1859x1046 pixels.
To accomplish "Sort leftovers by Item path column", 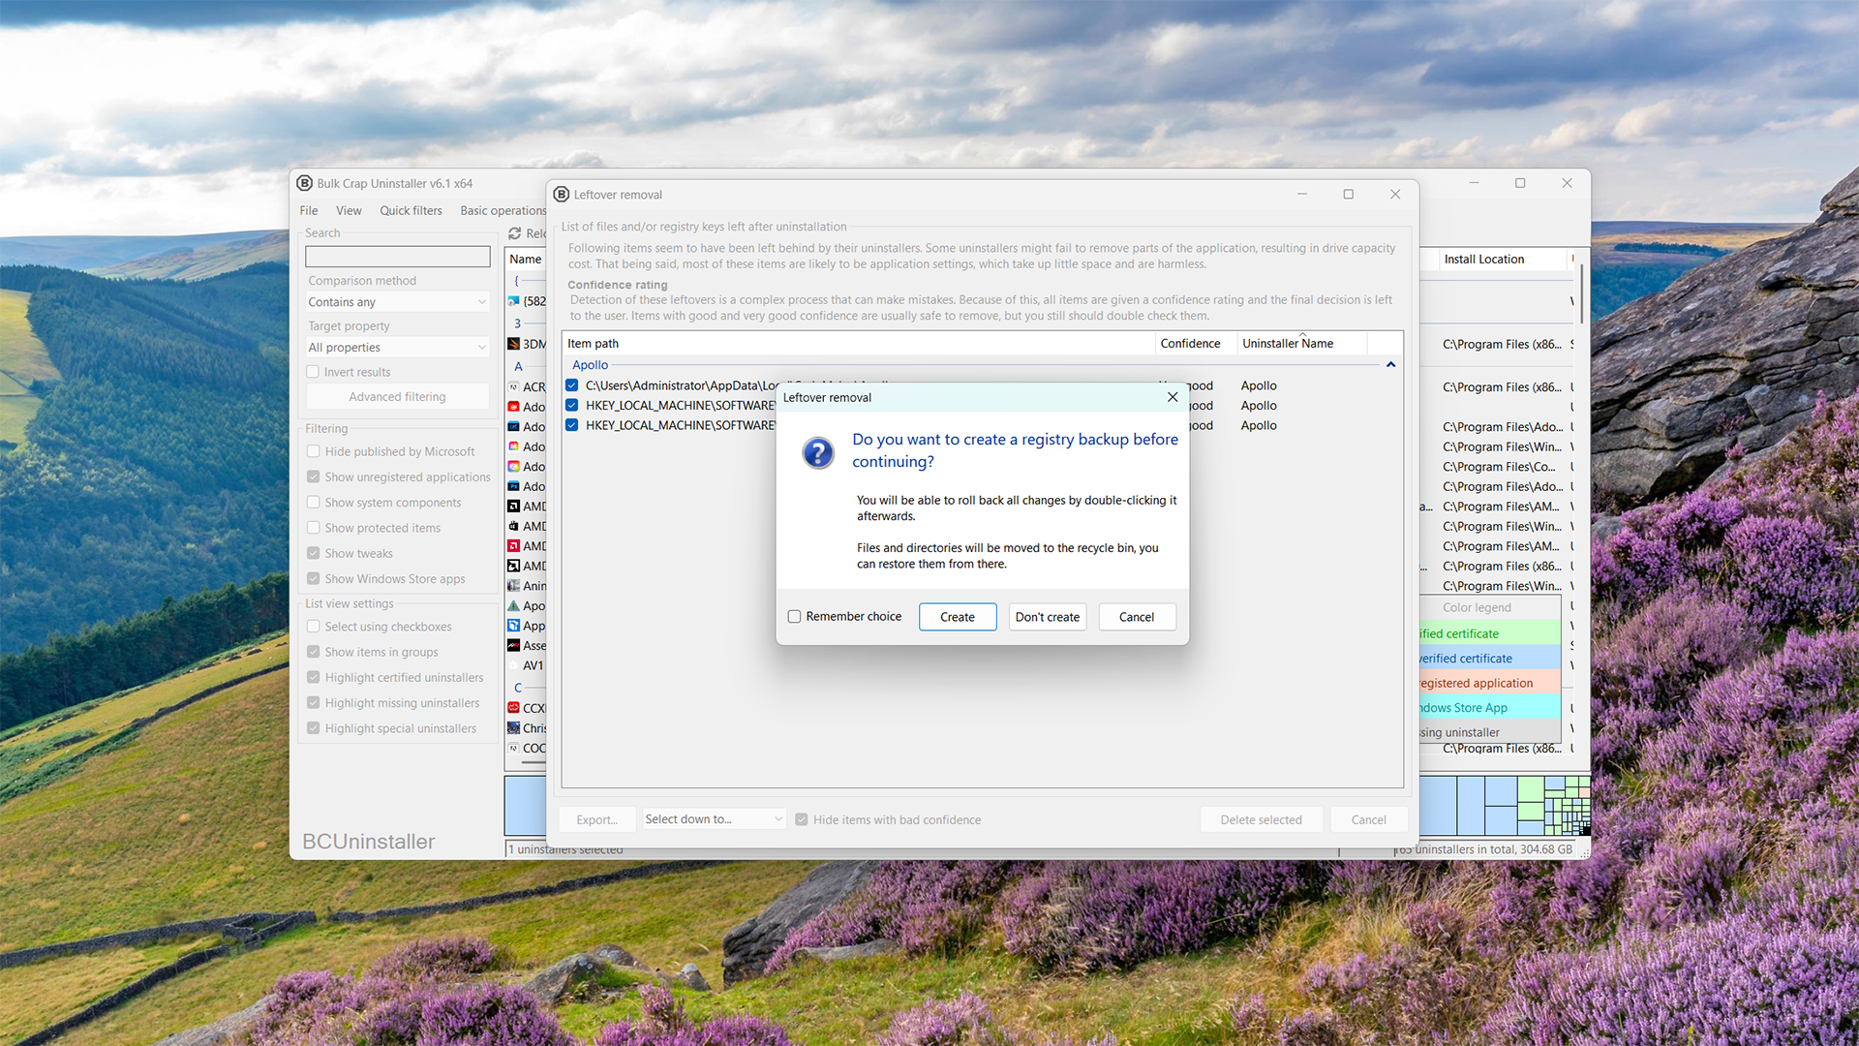I will 860,344.
